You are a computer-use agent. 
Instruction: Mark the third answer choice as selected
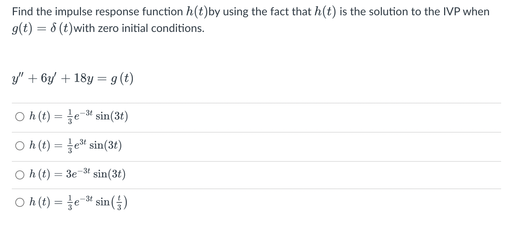point(19,175)
